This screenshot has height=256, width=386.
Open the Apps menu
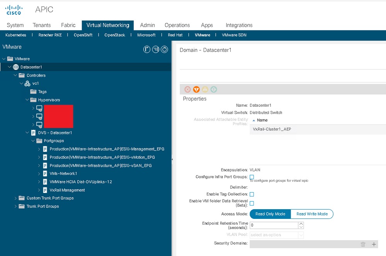tap(207, 25)
